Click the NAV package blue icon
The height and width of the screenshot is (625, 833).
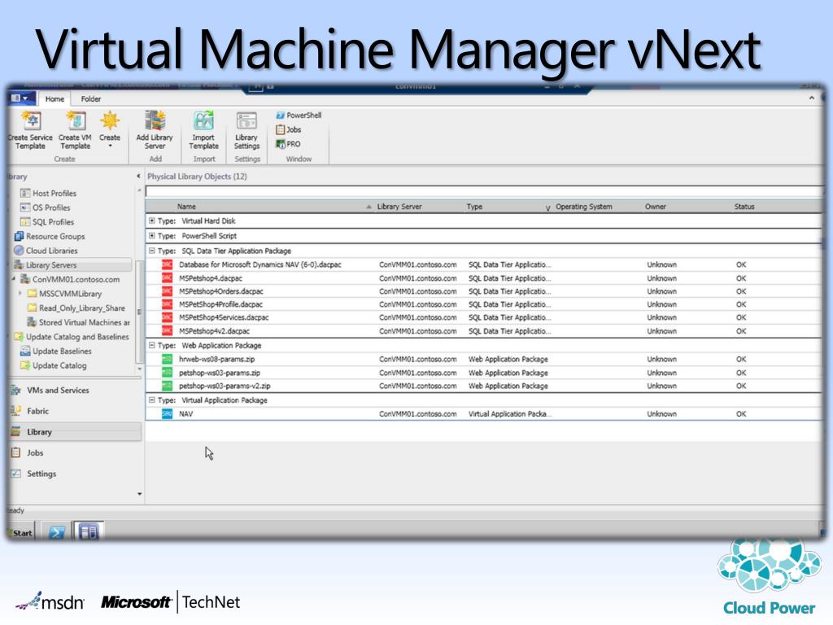click(x=167, y=413)
